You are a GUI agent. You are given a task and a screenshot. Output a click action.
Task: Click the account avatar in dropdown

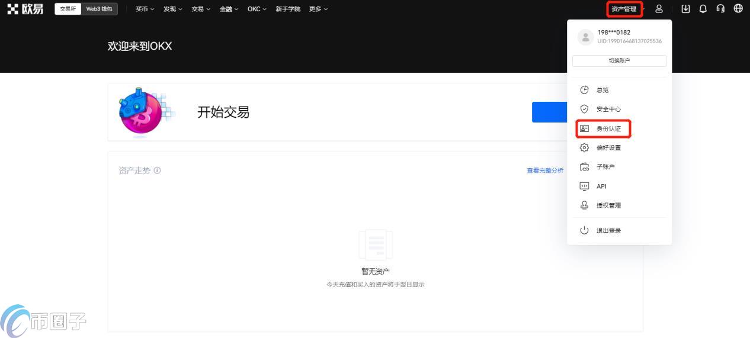tap(585, 37)
